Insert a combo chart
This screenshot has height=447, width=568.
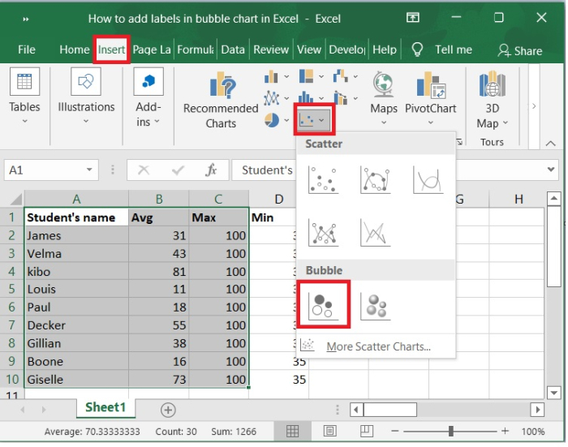pos(346,98)
